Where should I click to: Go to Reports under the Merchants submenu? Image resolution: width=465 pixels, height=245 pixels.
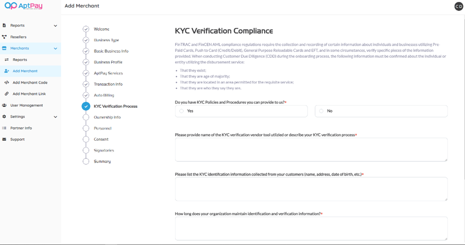pos(20,60)
